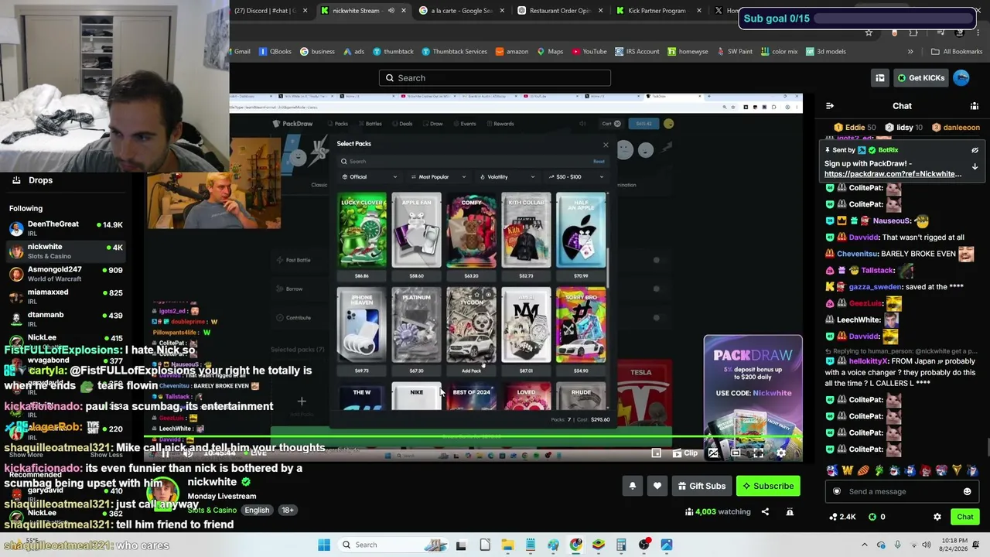This screenshot has height=557, width=990.
Task: Click the Sub goal progress bar
Action: pyautogui.click(x=894, y=19)
